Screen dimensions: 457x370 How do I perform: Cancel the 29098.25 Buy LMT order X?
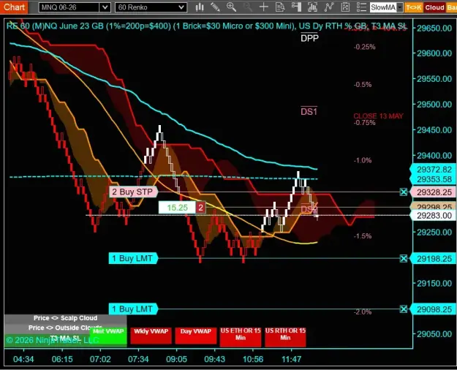coord(404,309)
